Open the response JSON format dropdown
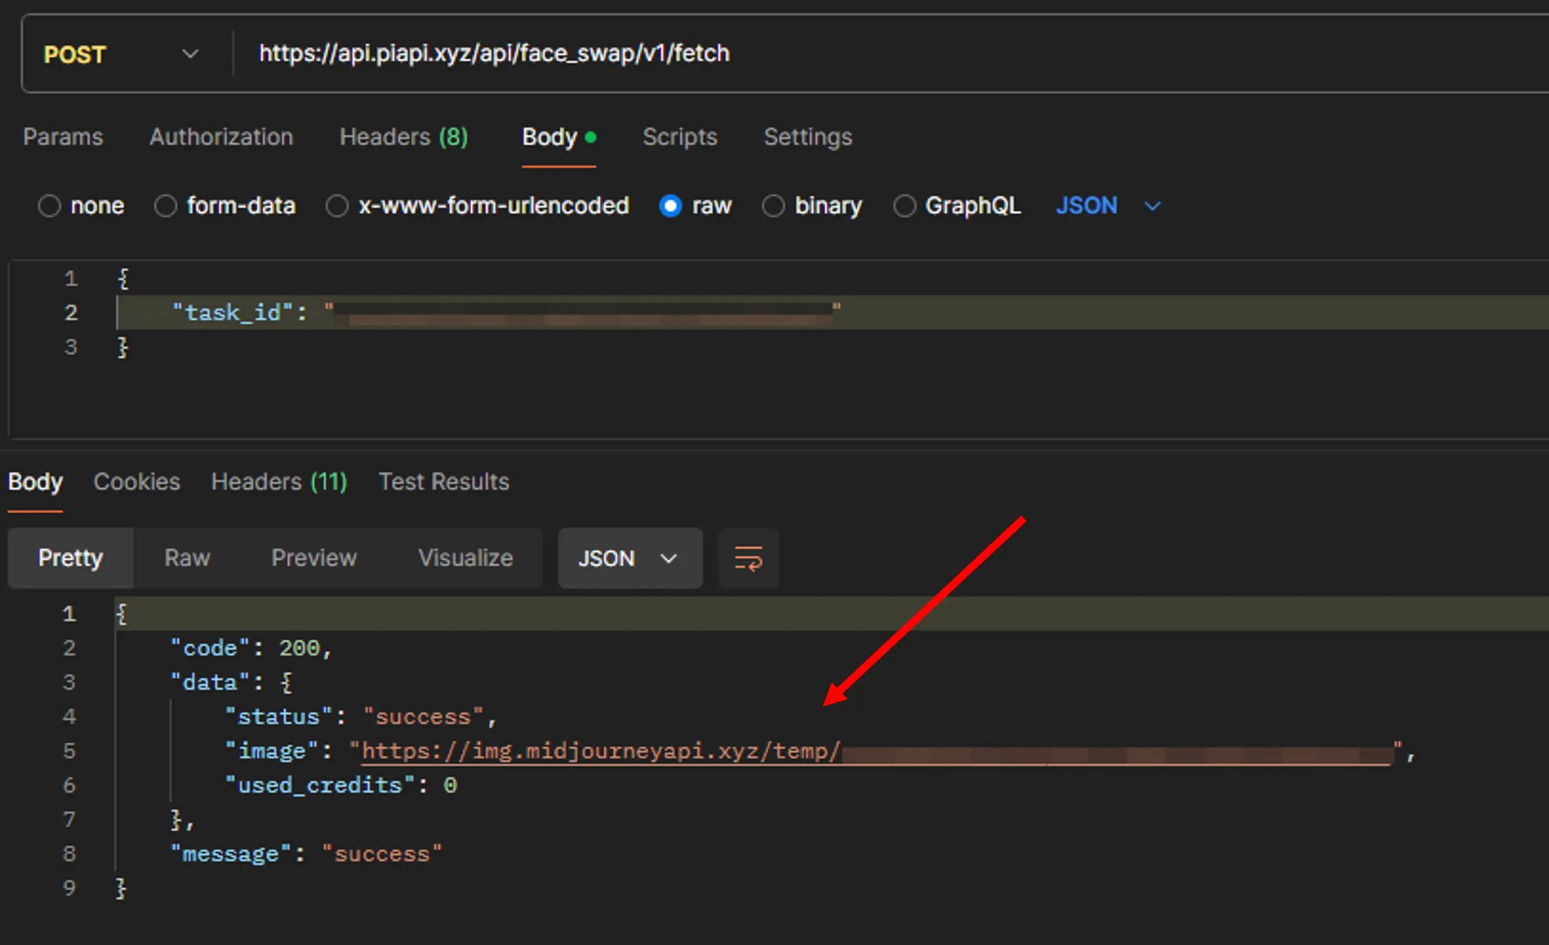 pos(630,558)
